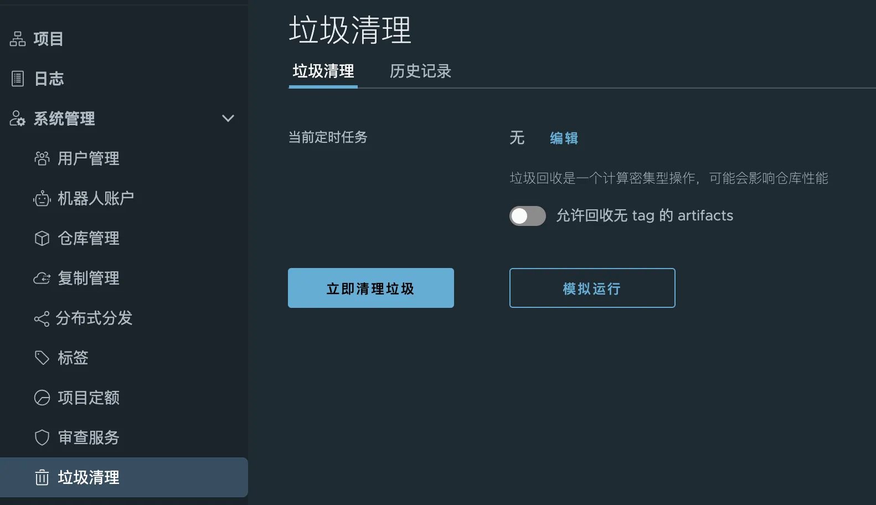Image resolution: width=876 pixels, height=505 pixels.
Task: Click the 日志 log document icon
Action: (18, 79)
